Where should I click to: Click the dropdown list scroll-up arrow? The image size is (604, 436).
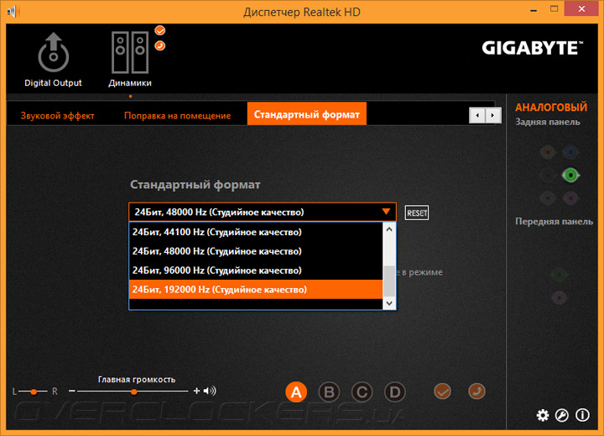click(389, 229)
